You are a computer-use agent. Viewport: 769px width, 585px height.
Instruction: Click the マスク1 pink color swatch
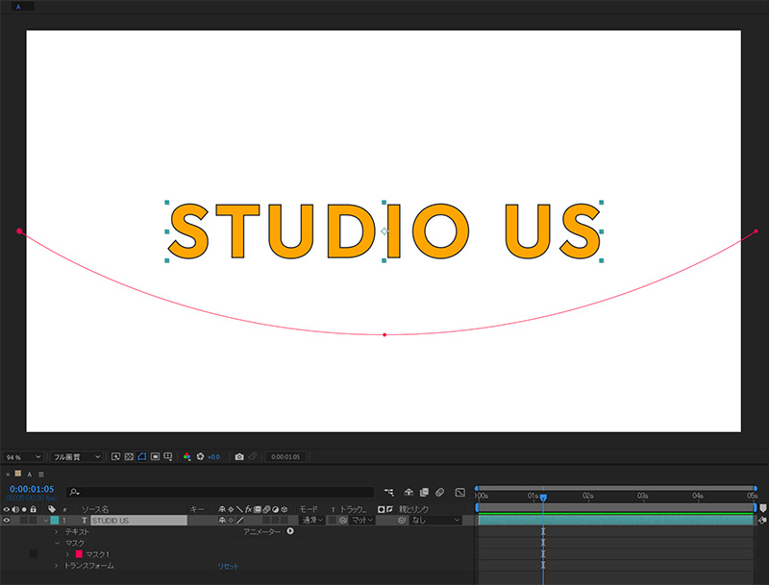point(79,553)
